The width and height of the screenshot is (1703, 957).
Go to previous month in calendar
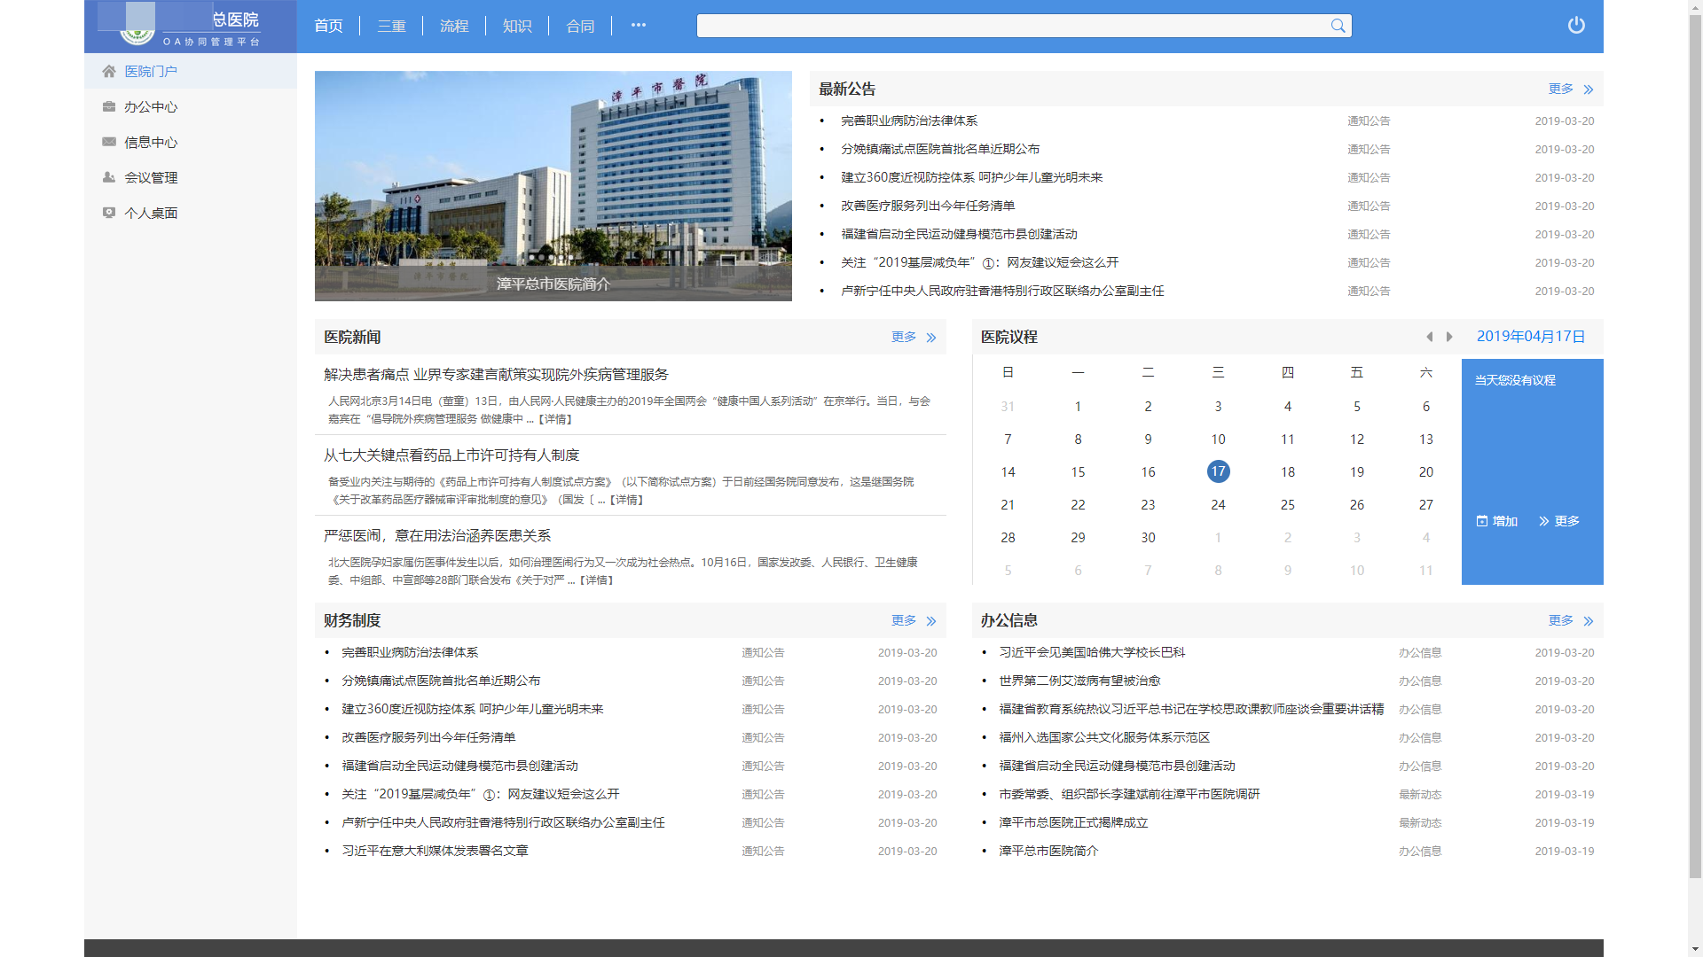tap(1429, 337)
